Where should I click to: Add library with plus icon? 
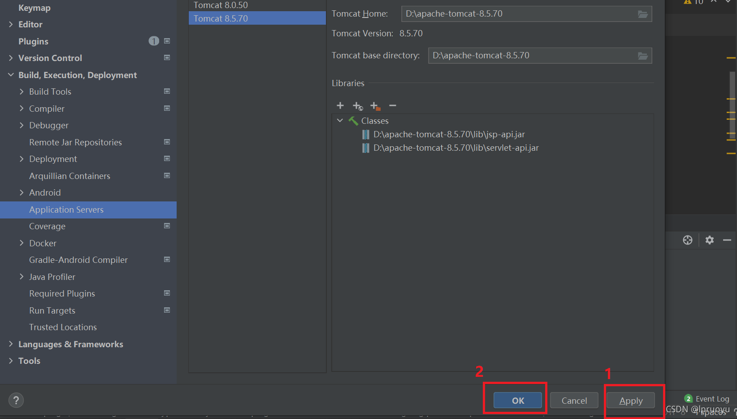point(340,105)
